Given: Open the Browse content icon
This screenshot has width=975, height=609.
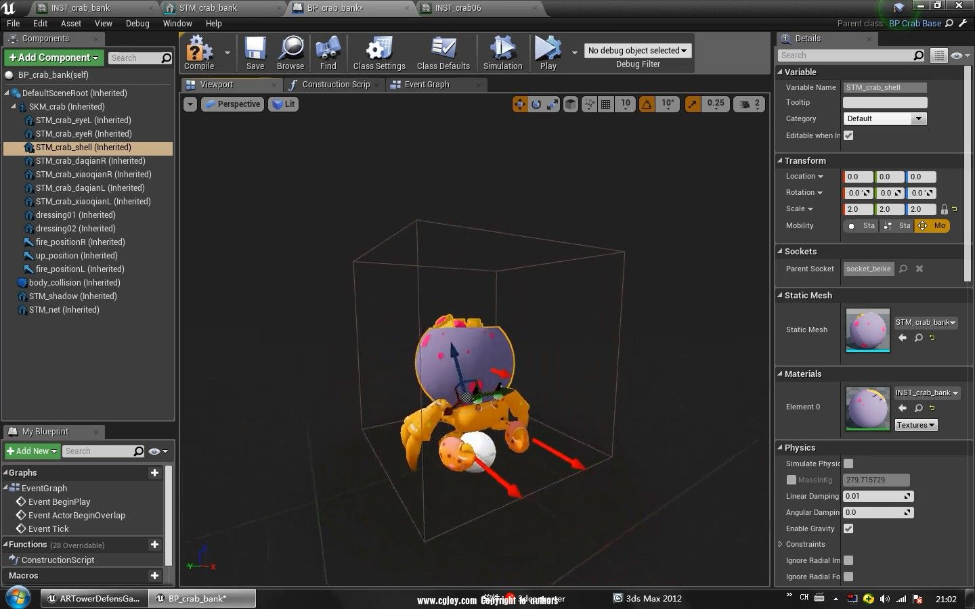Looking at the screenshot, I should (290, 48).
